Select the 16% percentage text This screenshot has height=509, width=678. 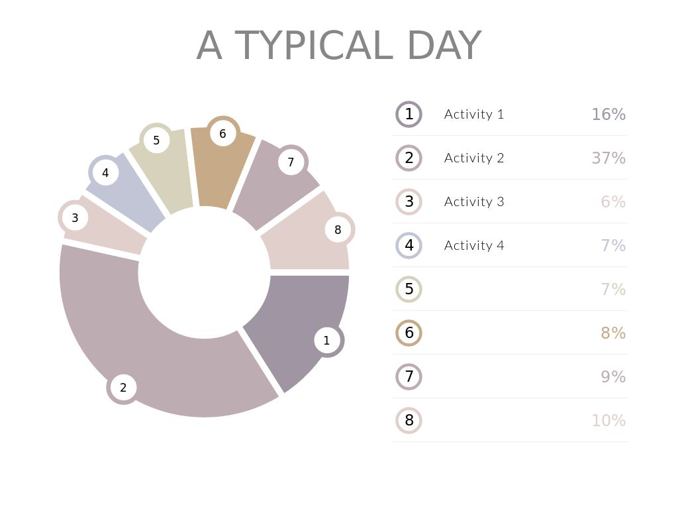point(608,114)
